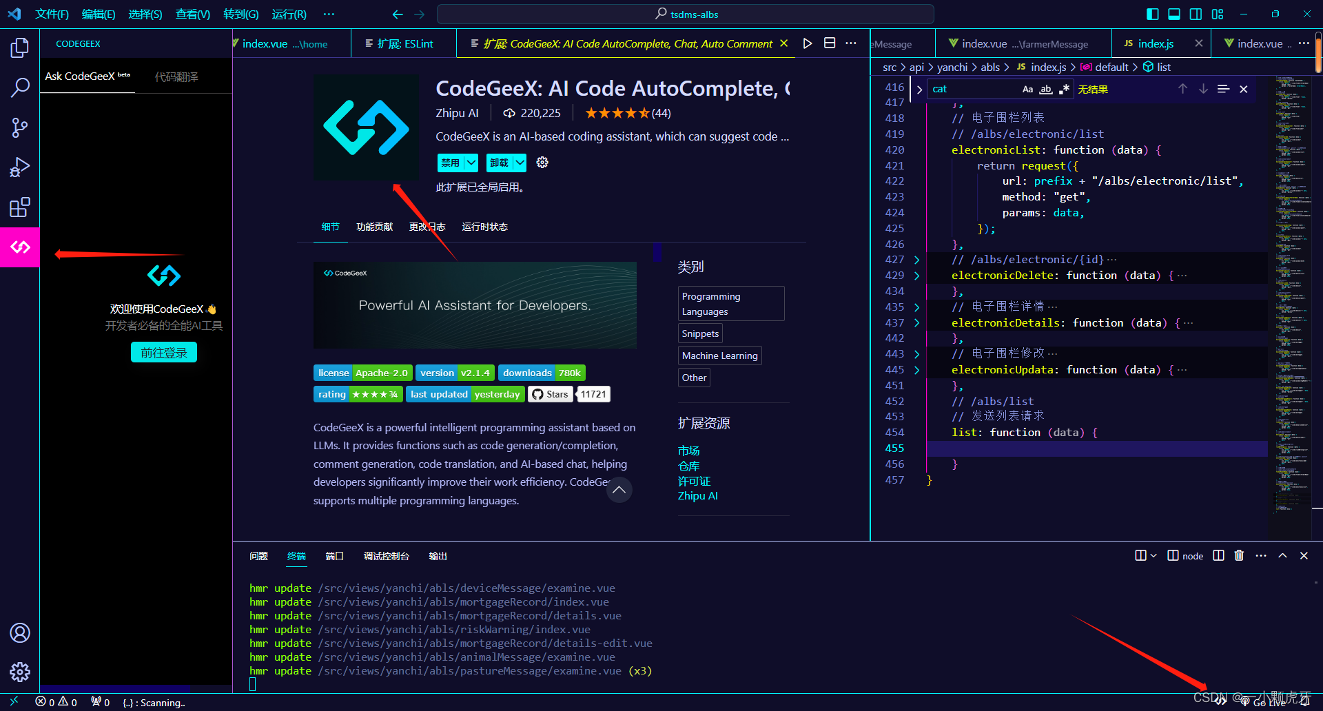The height and width of the screenshot is (711, 1323).
Task: Click the split editor icon in the left group
Action: coord(830,43)
